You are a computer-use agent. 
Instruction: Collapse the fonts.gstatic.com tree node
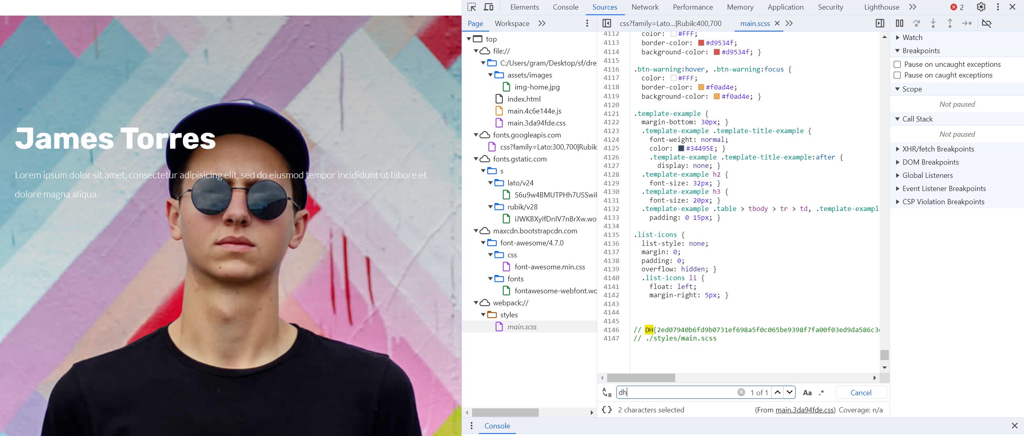pos(476,159)
